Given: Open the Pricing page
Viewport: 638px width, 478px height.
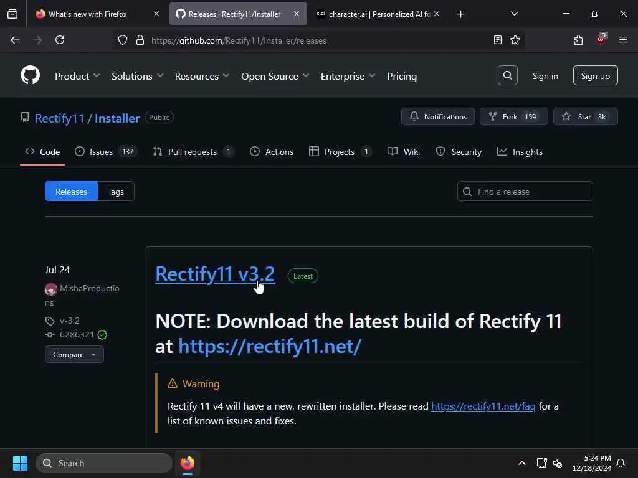Looking at the screenshot, I should point(402,76).
